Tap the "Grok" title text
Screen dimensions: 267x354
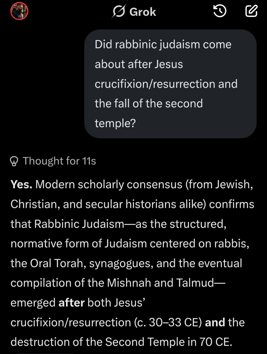(143, 12)
